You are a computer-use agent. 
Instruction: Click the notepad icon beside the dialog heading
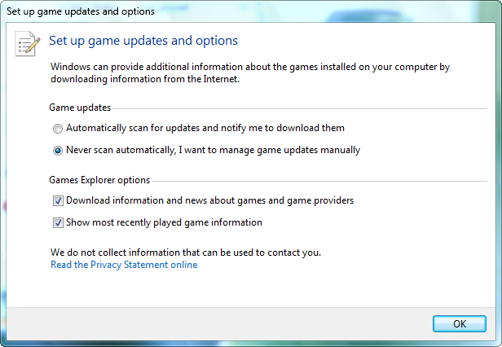27,43
